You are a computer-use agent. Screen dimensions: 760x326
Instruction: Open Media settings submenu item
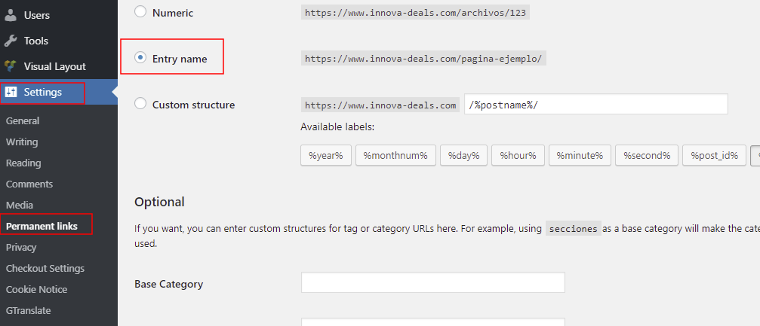[x=20, y=205]
